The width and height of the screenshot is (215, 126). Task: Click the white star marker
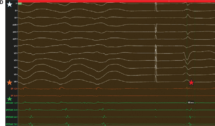pyautogui.click(x=10, y=4)
